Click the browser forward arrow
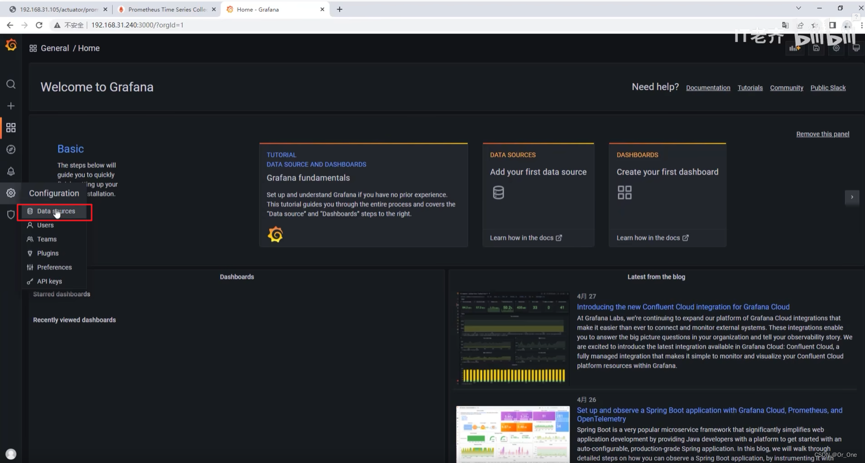Image resolution: width=865 pixels, height=463 pixels. [24, 25]
